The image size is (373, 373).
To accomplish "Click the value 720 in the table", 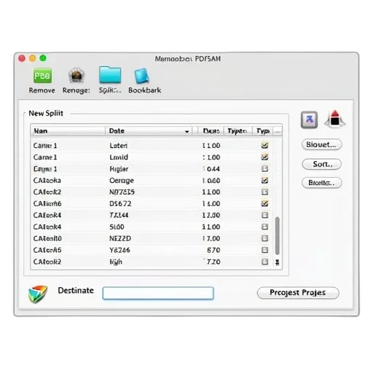I will click(x=213, y=262).
